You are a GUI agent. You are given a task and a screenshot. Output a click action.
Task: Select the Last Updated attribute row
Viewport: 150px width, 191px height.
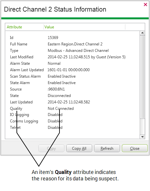[21, 102]
